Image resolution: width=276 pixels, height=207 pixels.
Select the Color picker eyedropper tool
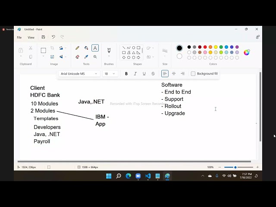(86, 57)
